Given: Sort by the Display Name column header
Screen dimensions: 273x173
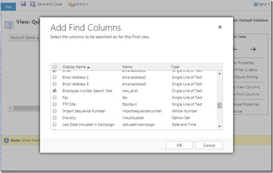Looking at the screenshot, I should [76, 67].
